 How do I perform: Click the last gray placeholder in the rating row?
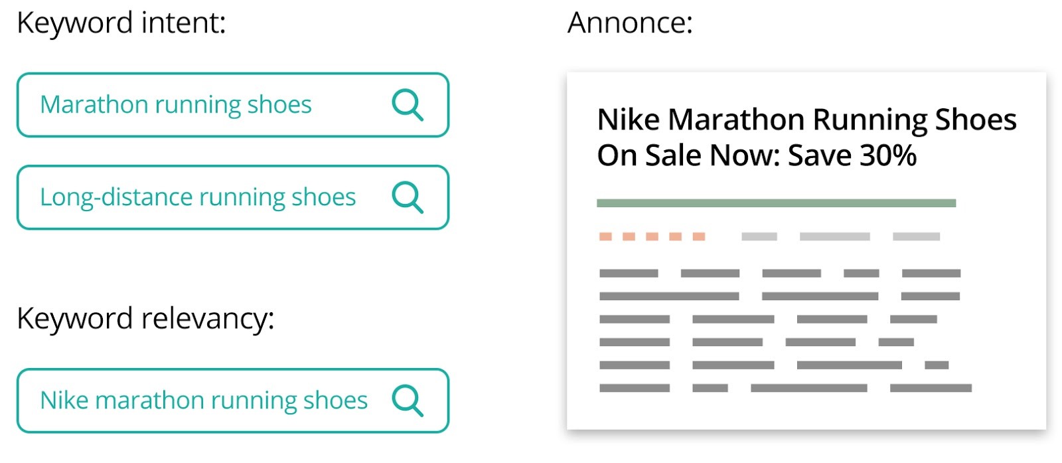click(916, 236)
